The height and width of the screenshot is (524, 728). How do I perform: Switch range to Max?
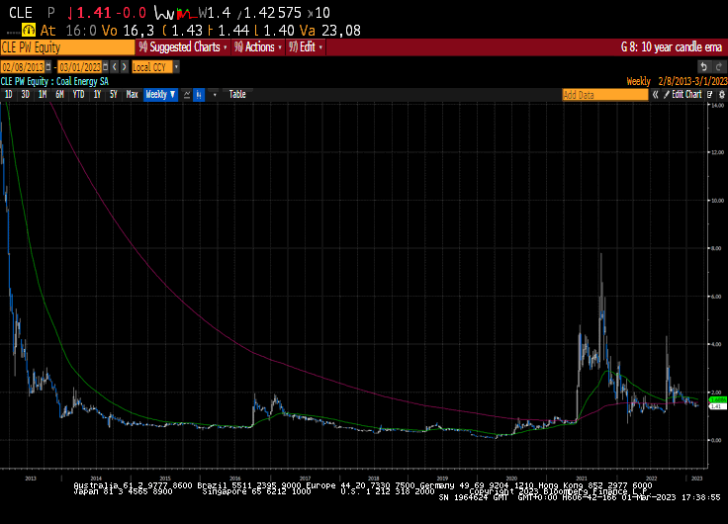click(132, 95)
